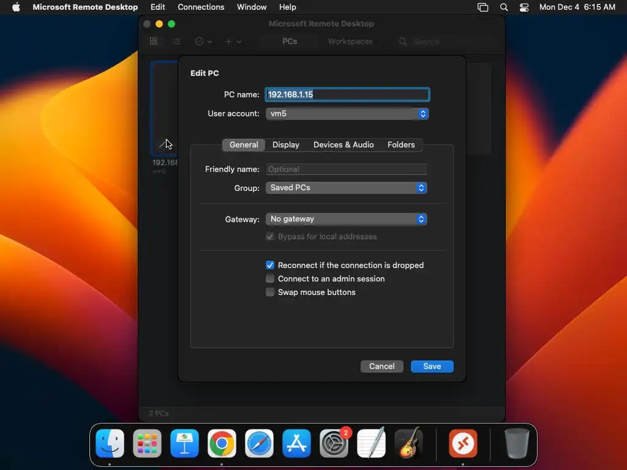
Task: Switch to grid view in toolbar
Action: 154,41
